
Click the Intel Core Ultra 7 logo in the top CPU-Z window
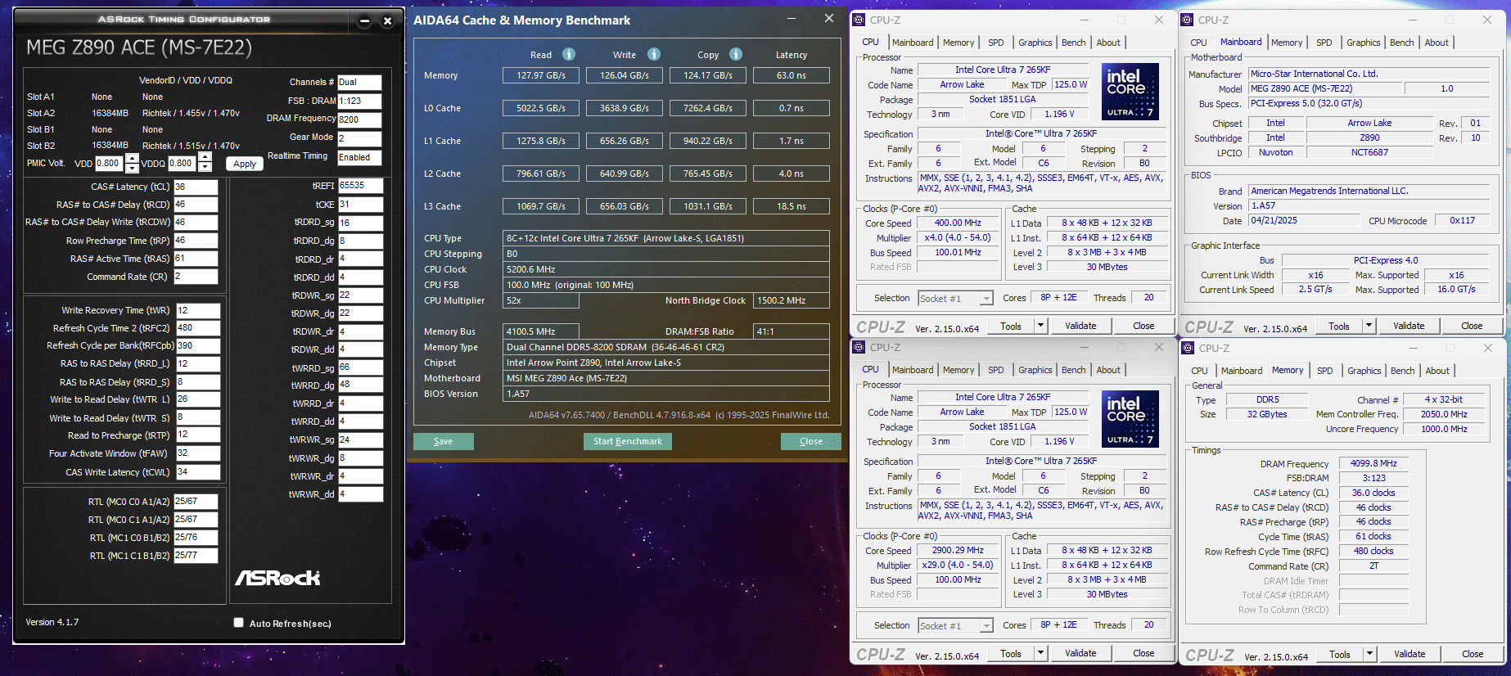coord(1130,91)
